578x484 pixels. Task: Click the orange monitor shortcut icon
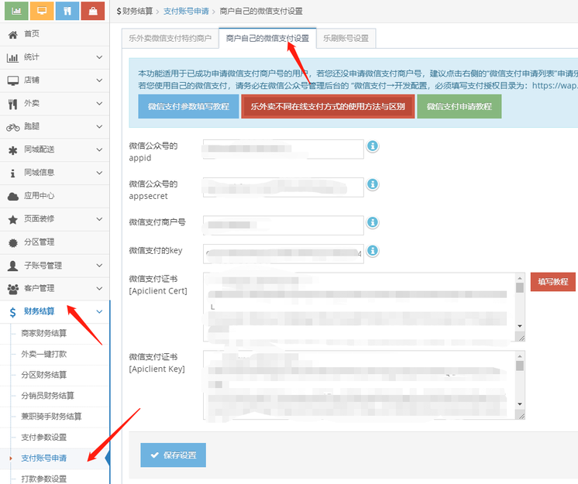pos(42,12)
